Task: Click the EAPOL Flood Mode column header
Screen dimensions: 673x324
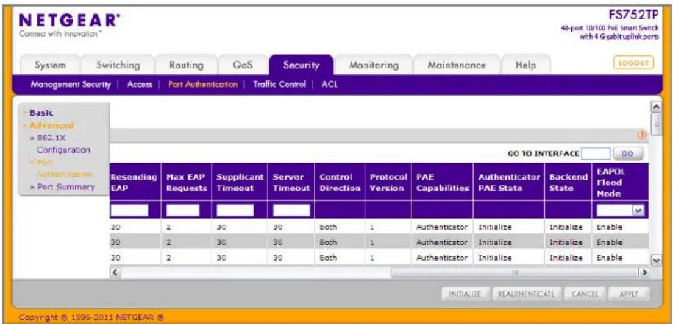Action: (620, 182)
